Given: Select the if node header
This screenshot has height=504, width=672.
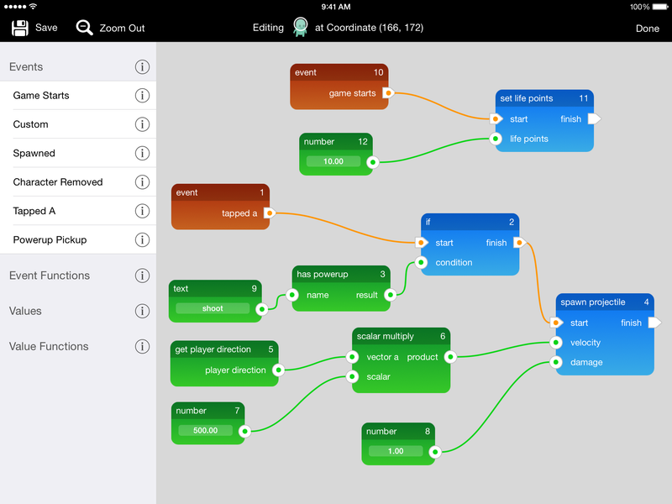Looking at the screenshot, I should tap(470, 222).
